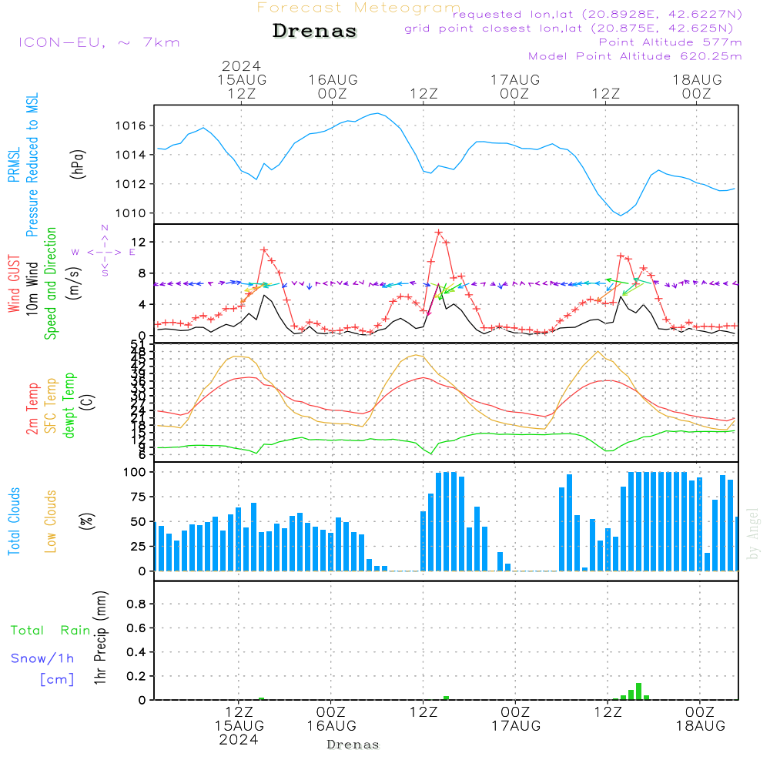
Task: Click the tallest green rain bar
Action: pyautogui.click(x=638, y=691)
